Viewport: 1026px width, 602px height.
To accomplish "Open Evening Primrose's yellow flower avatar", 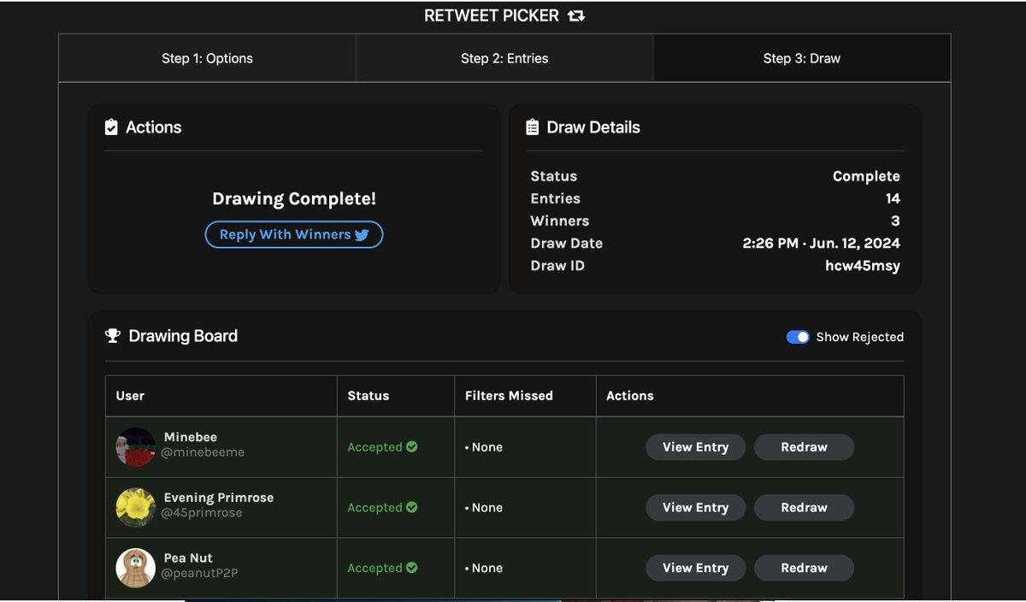I will tap(136, 508).
